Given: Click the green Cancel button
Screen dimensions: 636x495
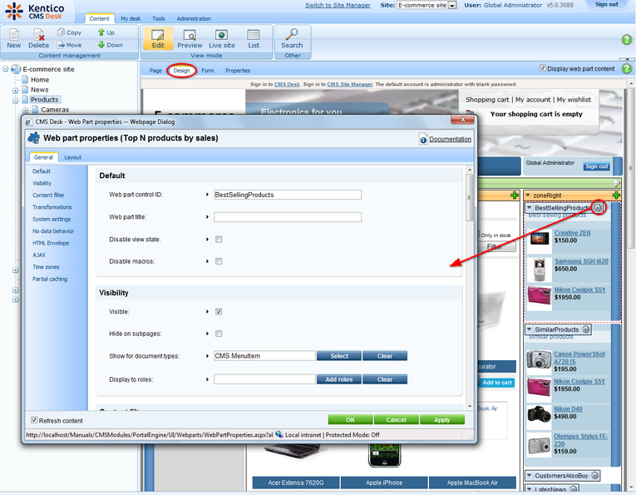Looking at the screenshot, I should (x=397, y=419).
